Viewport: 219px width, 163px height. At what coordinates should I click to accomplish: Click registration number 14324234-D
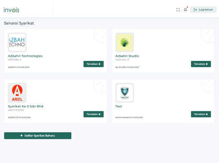[122, 60]
